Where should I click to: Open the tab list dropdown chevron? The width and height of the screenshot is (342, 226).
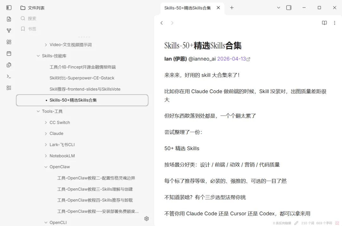click(279, 8)
